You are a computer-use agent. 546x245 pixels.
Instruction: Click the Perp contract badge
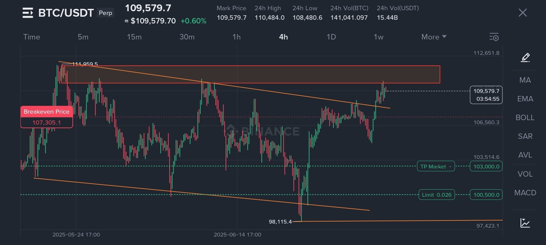(x=105, y=13)
